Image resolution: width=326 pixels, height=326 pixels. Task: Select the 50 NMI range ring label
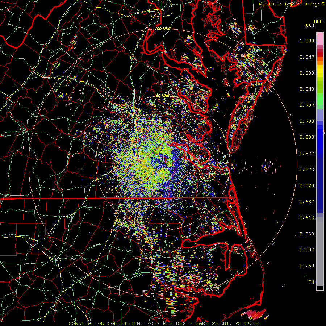[x=163, y=96]
